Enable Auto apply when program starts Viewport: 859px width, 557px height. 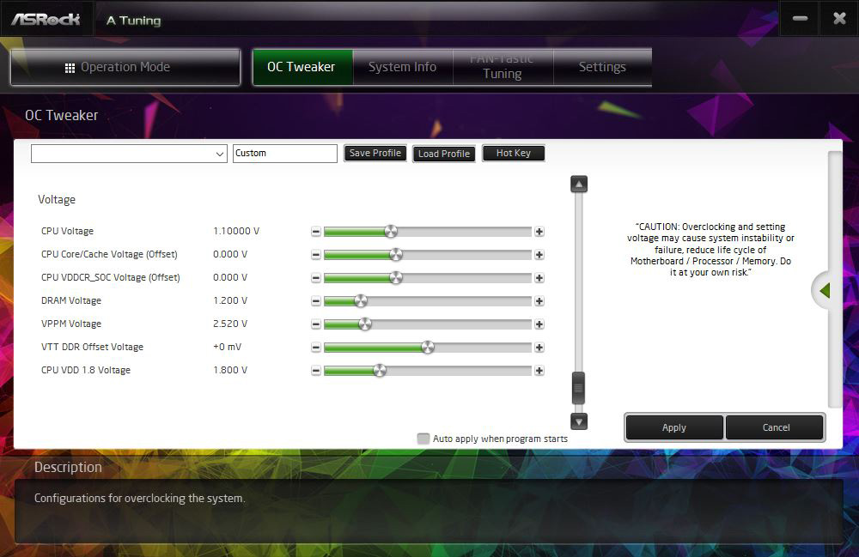pyautogui.click(x=423, y=439)
